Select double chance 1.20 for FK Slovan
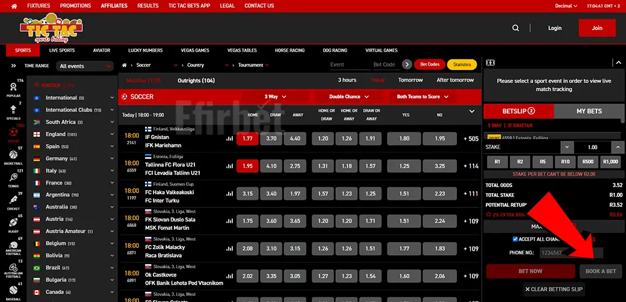The height and width of the screenshot is (302, 626). tap(323, 221)
